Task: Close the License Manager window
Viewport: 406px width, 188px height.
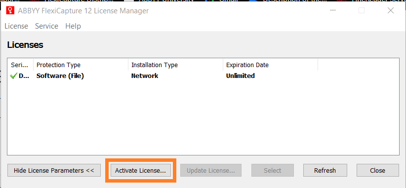Action: pyautogui.click(x=391, y=10)
